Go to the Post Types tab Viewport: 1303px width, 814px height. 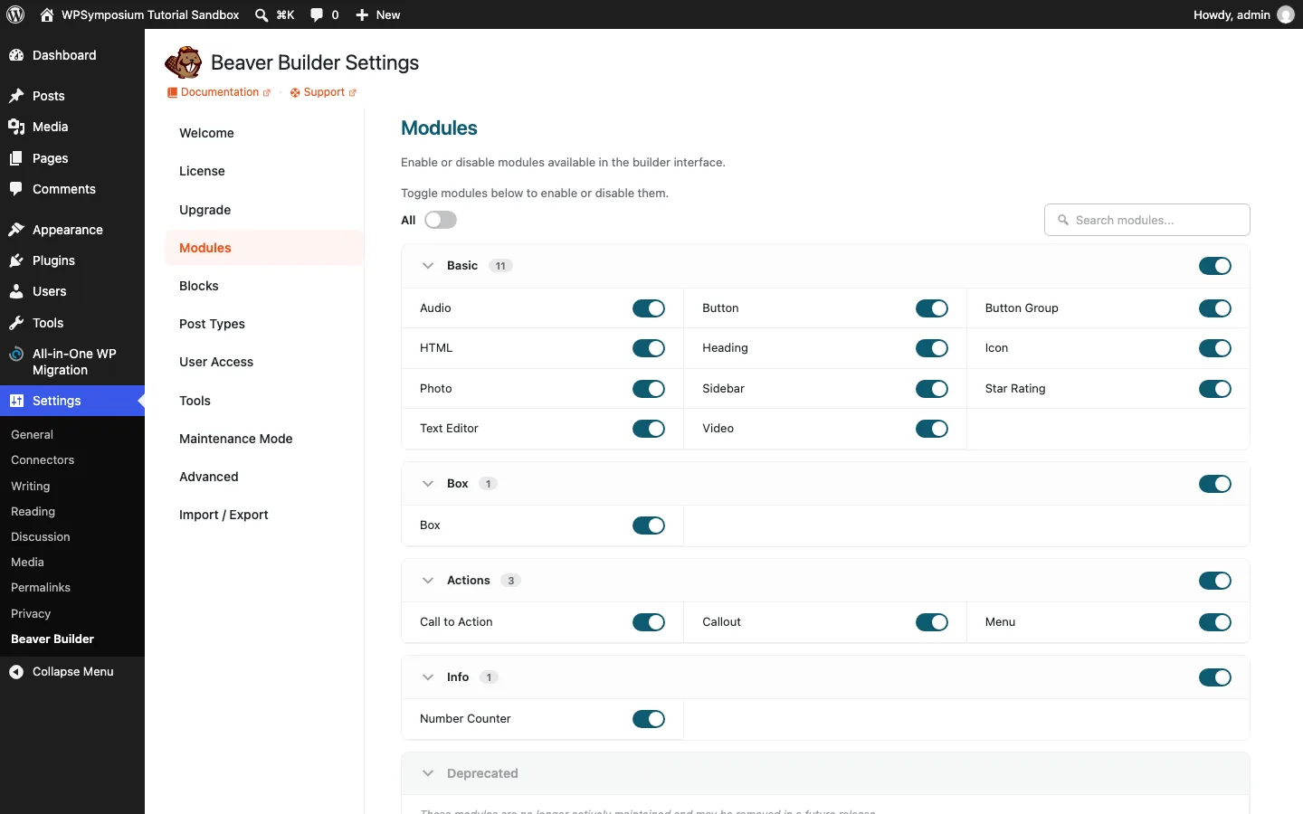pyautogui.click(x=264, y=324)
